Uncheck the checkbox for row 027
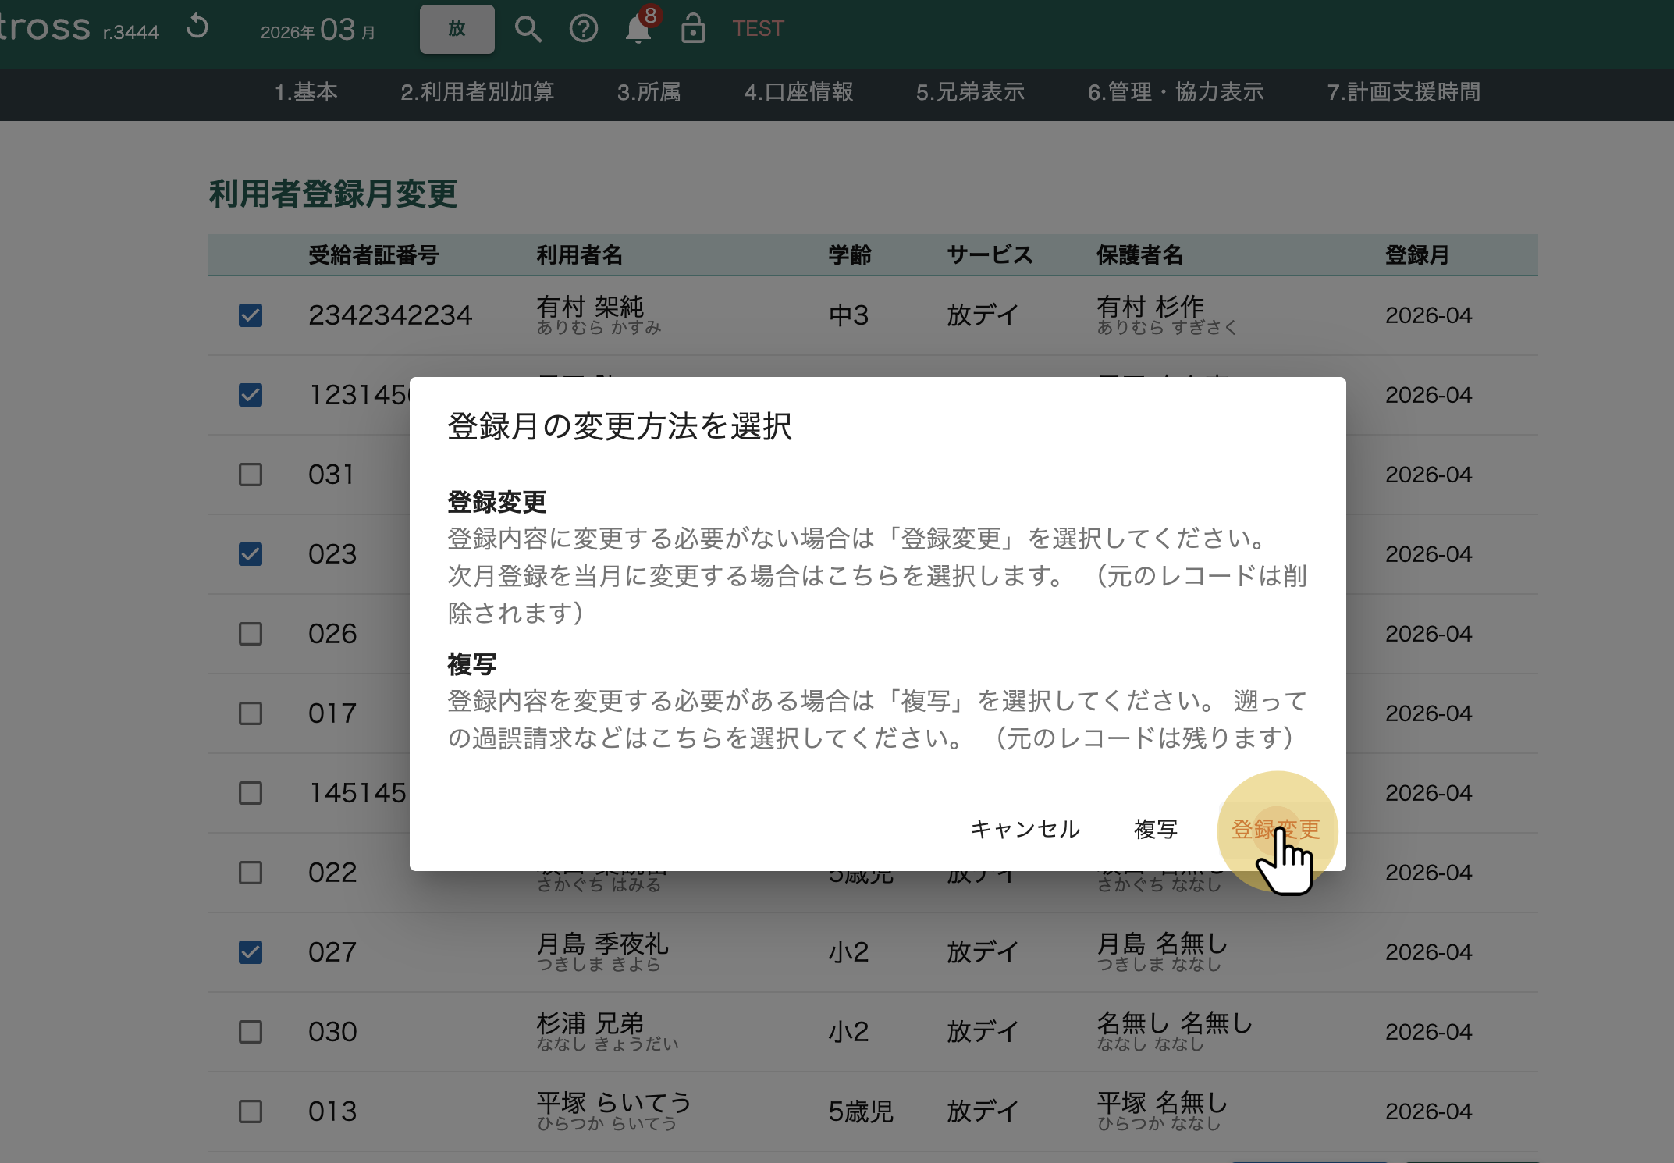The image size is (1674, 1163). (x=251, y=952)
